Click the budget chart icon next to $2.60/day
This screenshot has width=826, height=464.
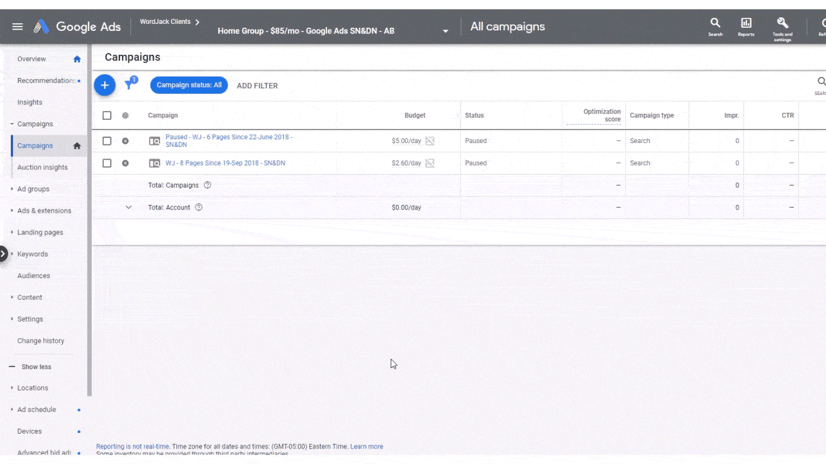pyautogui.click(x=430, y=163)
